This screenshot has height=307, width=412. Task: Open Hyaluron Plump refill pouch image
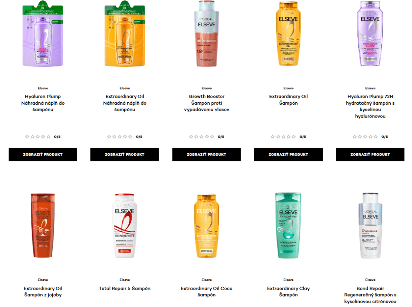(43, 34)
